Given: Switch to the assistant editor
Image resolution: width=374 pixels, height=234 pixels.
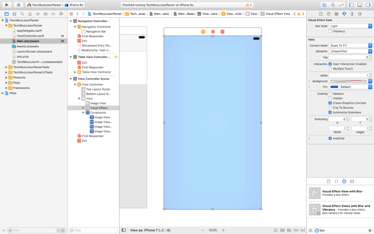Looking at the screenshot, I should click(333, 5).
